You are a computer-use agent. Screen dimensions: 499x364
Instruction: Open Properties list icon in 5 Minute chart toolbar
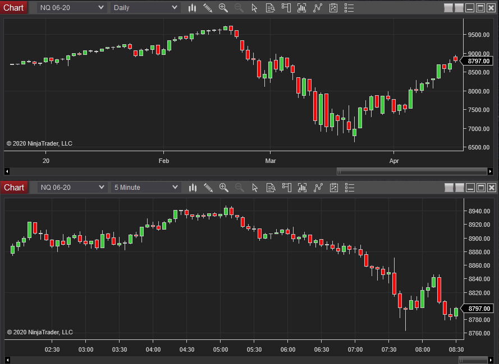point(349,187)
